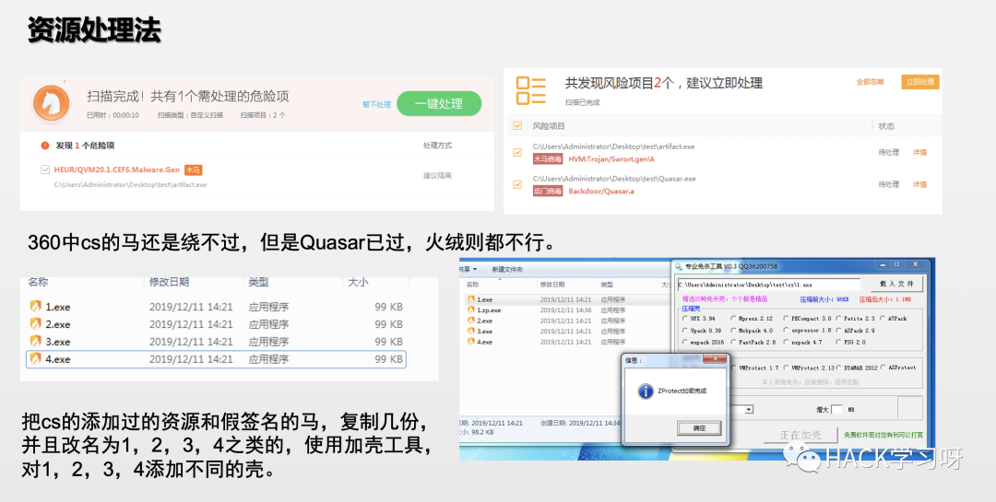Screen dimensions: 996x502
Task: Click 1.exe icon in Explorer beside packer tool
Action: [470, 299]
